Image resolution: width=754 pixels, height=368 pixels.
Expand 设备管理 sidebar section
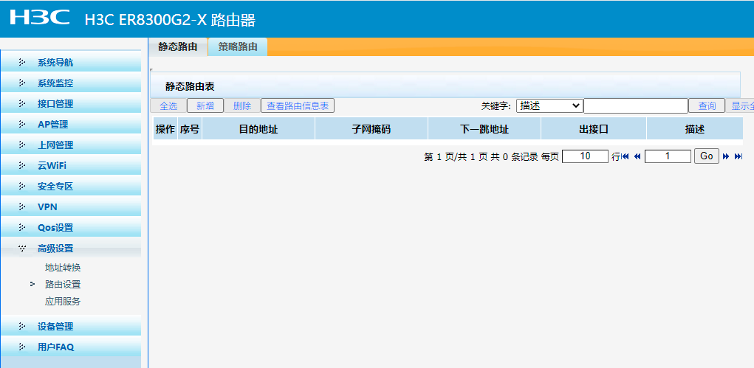71,326
